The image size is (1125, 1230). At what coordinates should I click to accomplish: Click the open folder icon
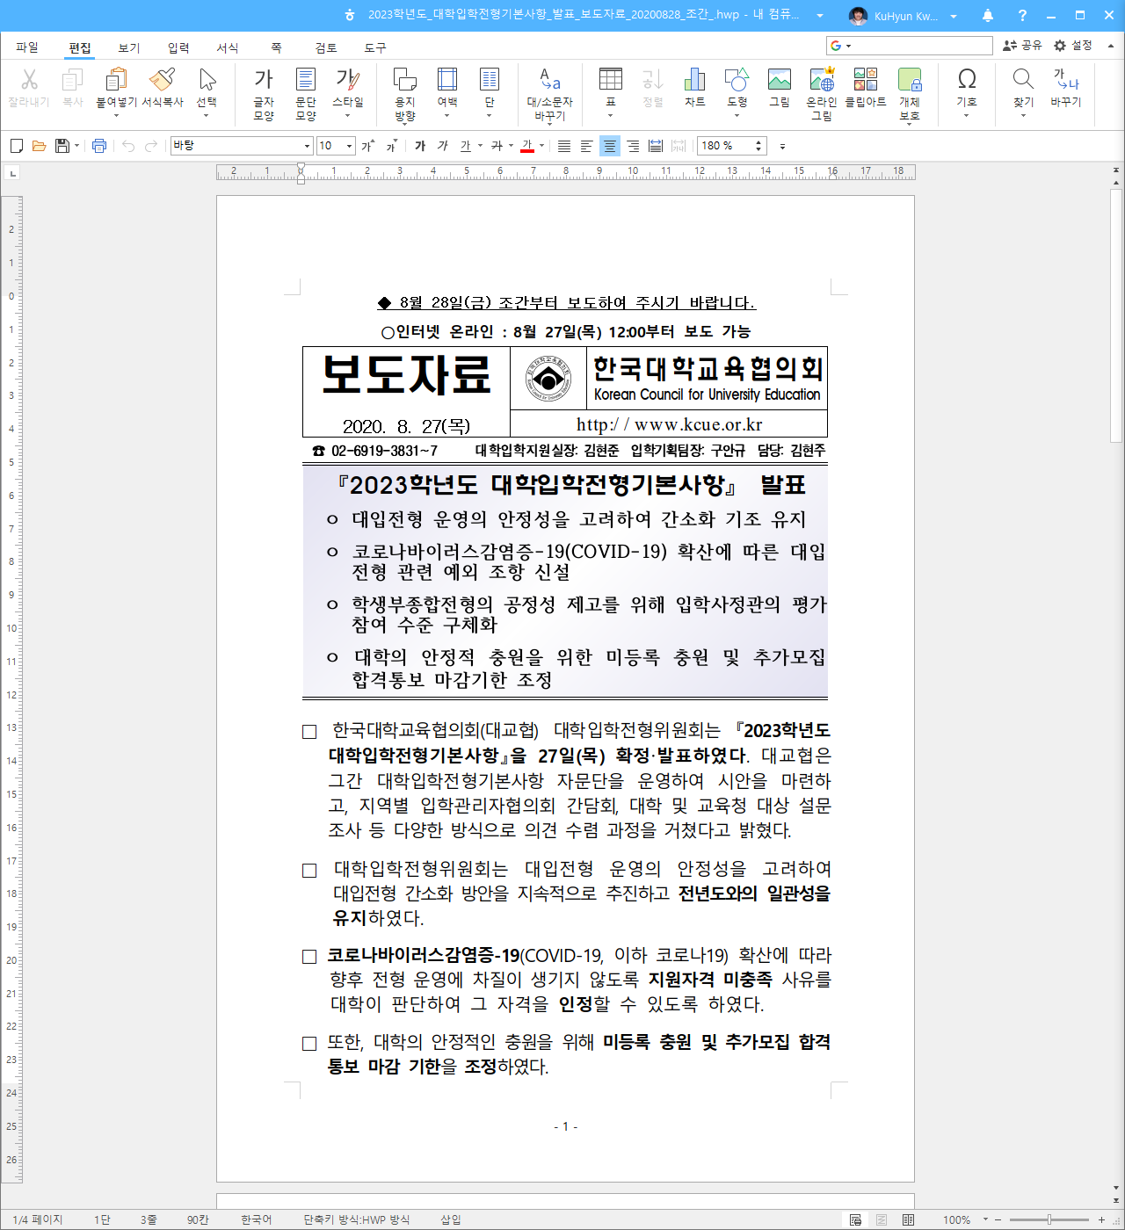pos(39,146)
